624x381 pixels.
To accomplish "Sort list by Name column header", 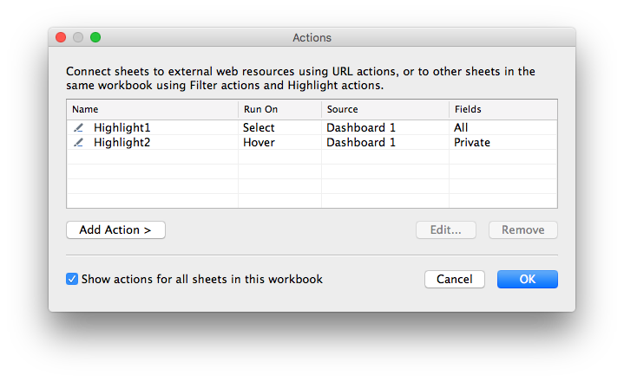I will click(152, 110).
